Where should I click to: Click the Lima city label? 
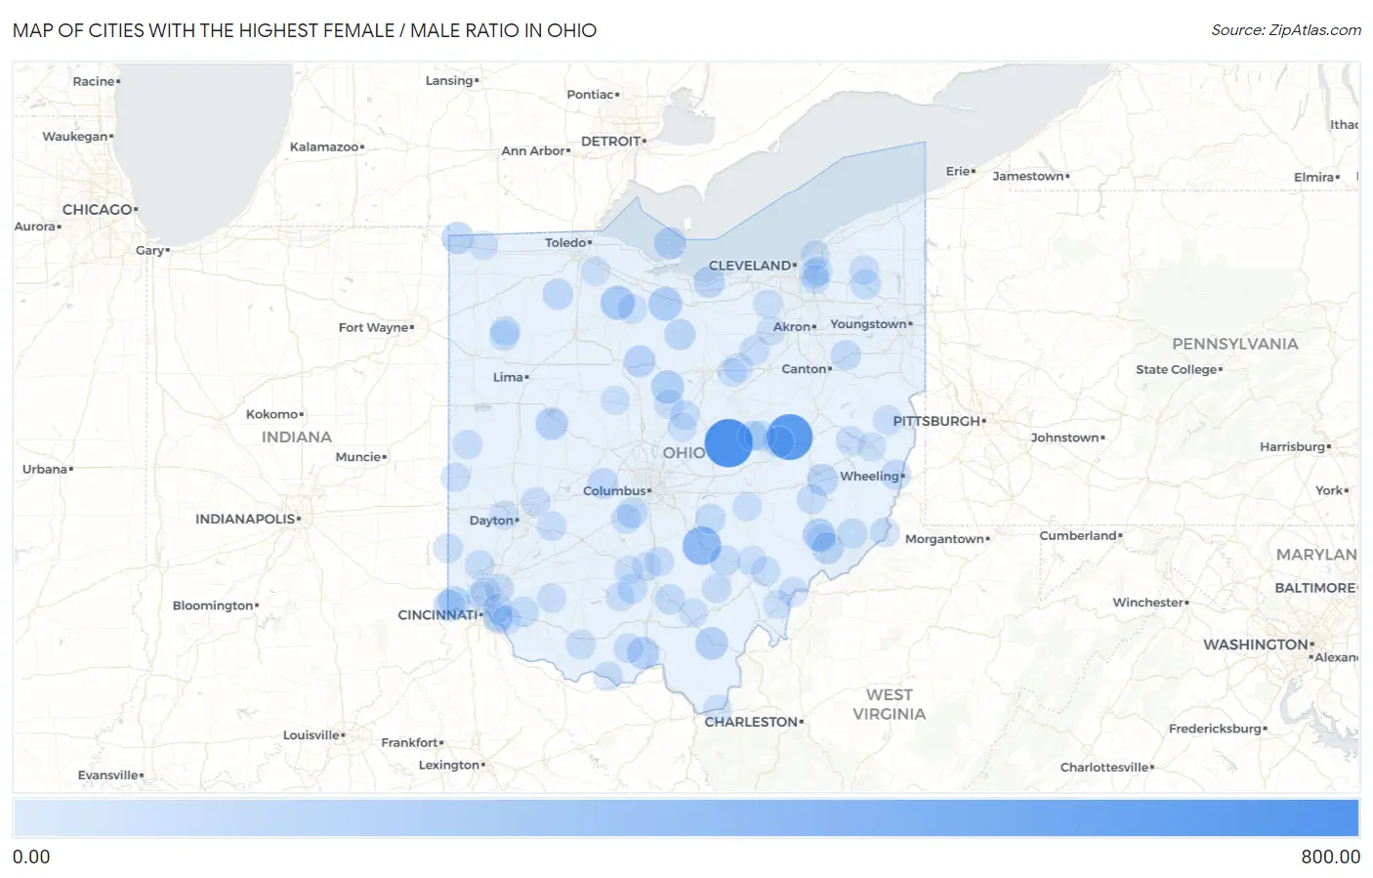(x=508, y=377)
